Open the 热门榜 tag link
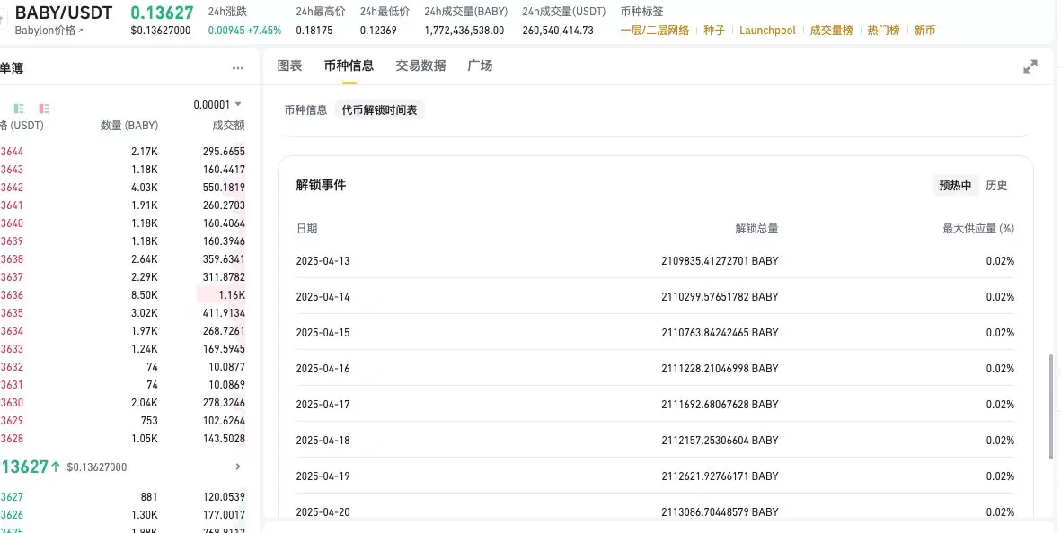Image resolution: width=1061 pixels, height=533 pixels. pos(883,31)
